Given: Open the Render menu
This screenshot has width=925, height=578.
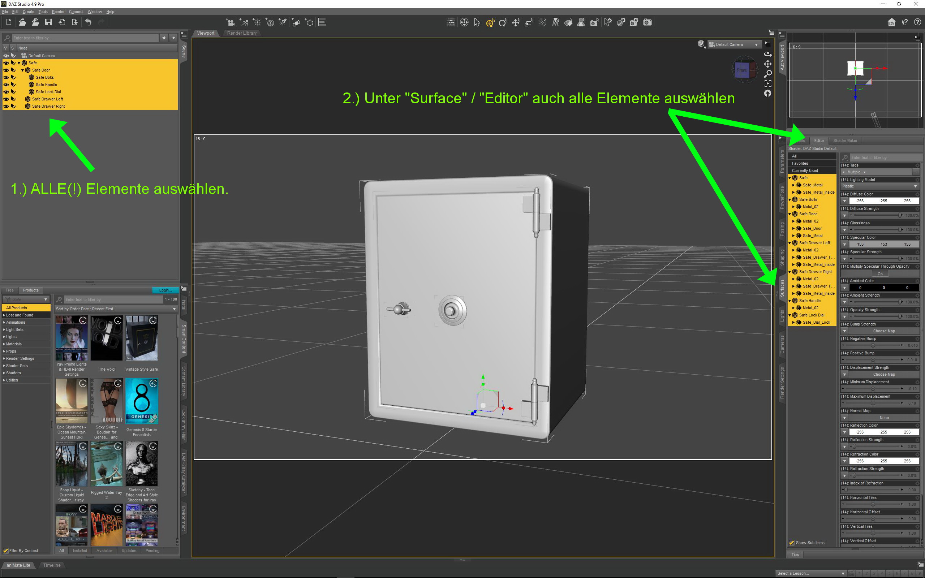Looking at the screenshot, I should click(58, 12).
